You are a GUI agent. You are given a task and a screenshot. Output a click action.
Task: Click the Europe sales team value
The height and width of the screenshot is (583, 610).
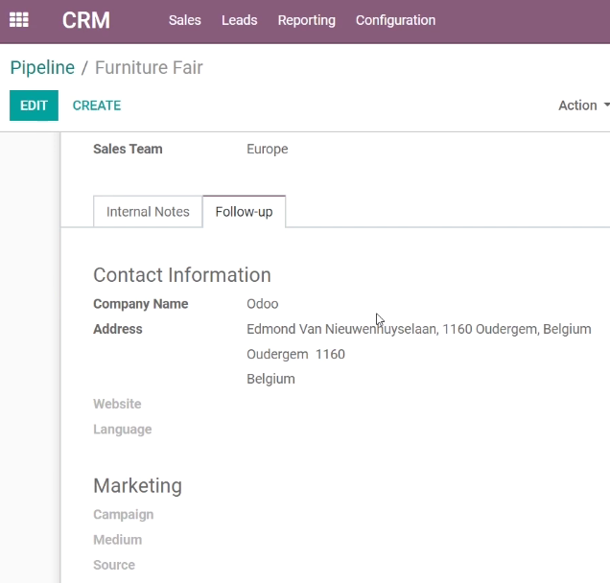[x=268, y=149]
